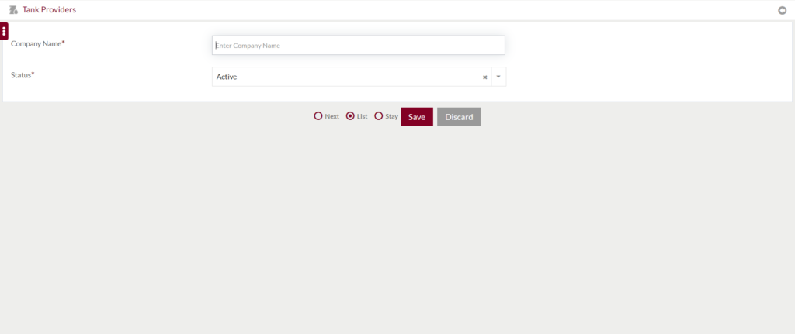Select the Next radio option

pyautogui.click(x=318, y=116)
